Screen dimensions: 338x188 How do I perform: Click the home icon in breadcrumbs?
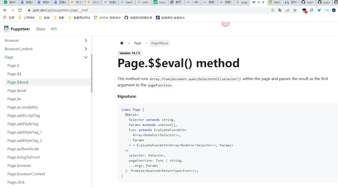point(122,43)
